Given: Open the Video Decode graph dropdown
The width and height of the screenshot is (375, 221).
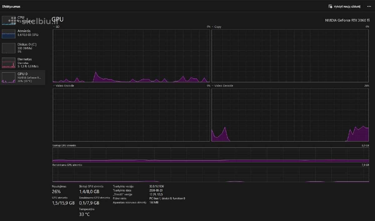Looking at the screenshot, I should pyautogui.click(x=222, y=86).
